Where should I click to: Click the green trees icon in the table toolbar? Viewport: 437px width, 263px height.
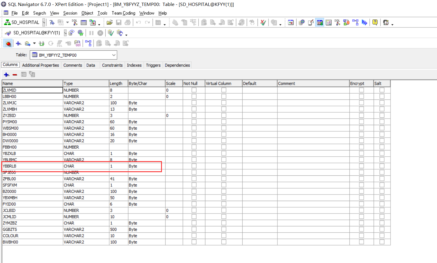pyautogui.click(x=42, y=43)
